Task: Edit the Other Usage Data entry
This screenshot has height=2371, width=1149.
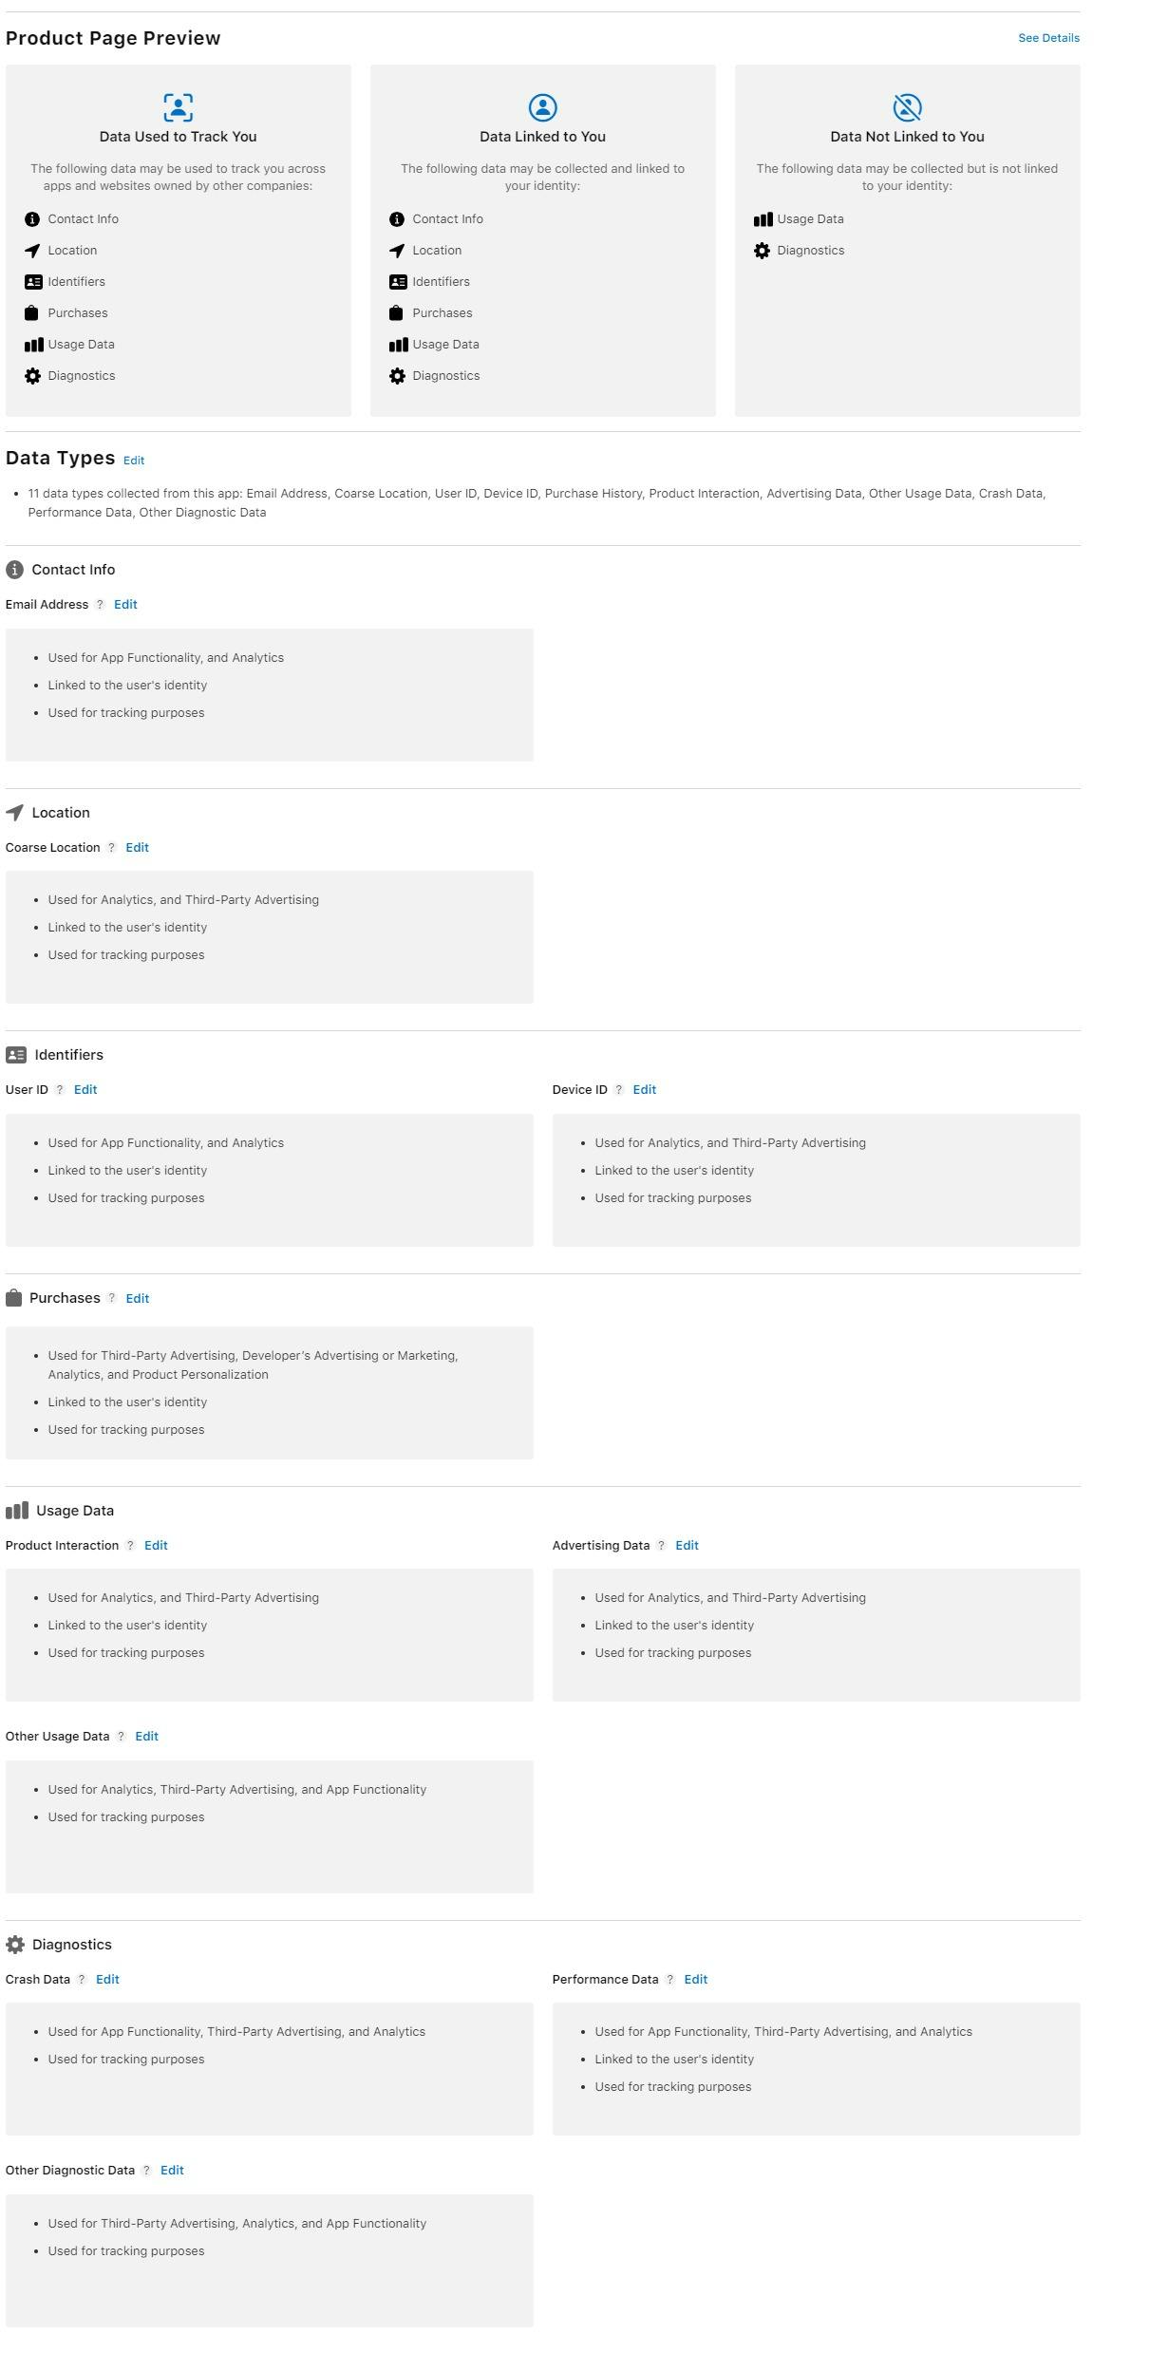Action: pos(146,1737)
